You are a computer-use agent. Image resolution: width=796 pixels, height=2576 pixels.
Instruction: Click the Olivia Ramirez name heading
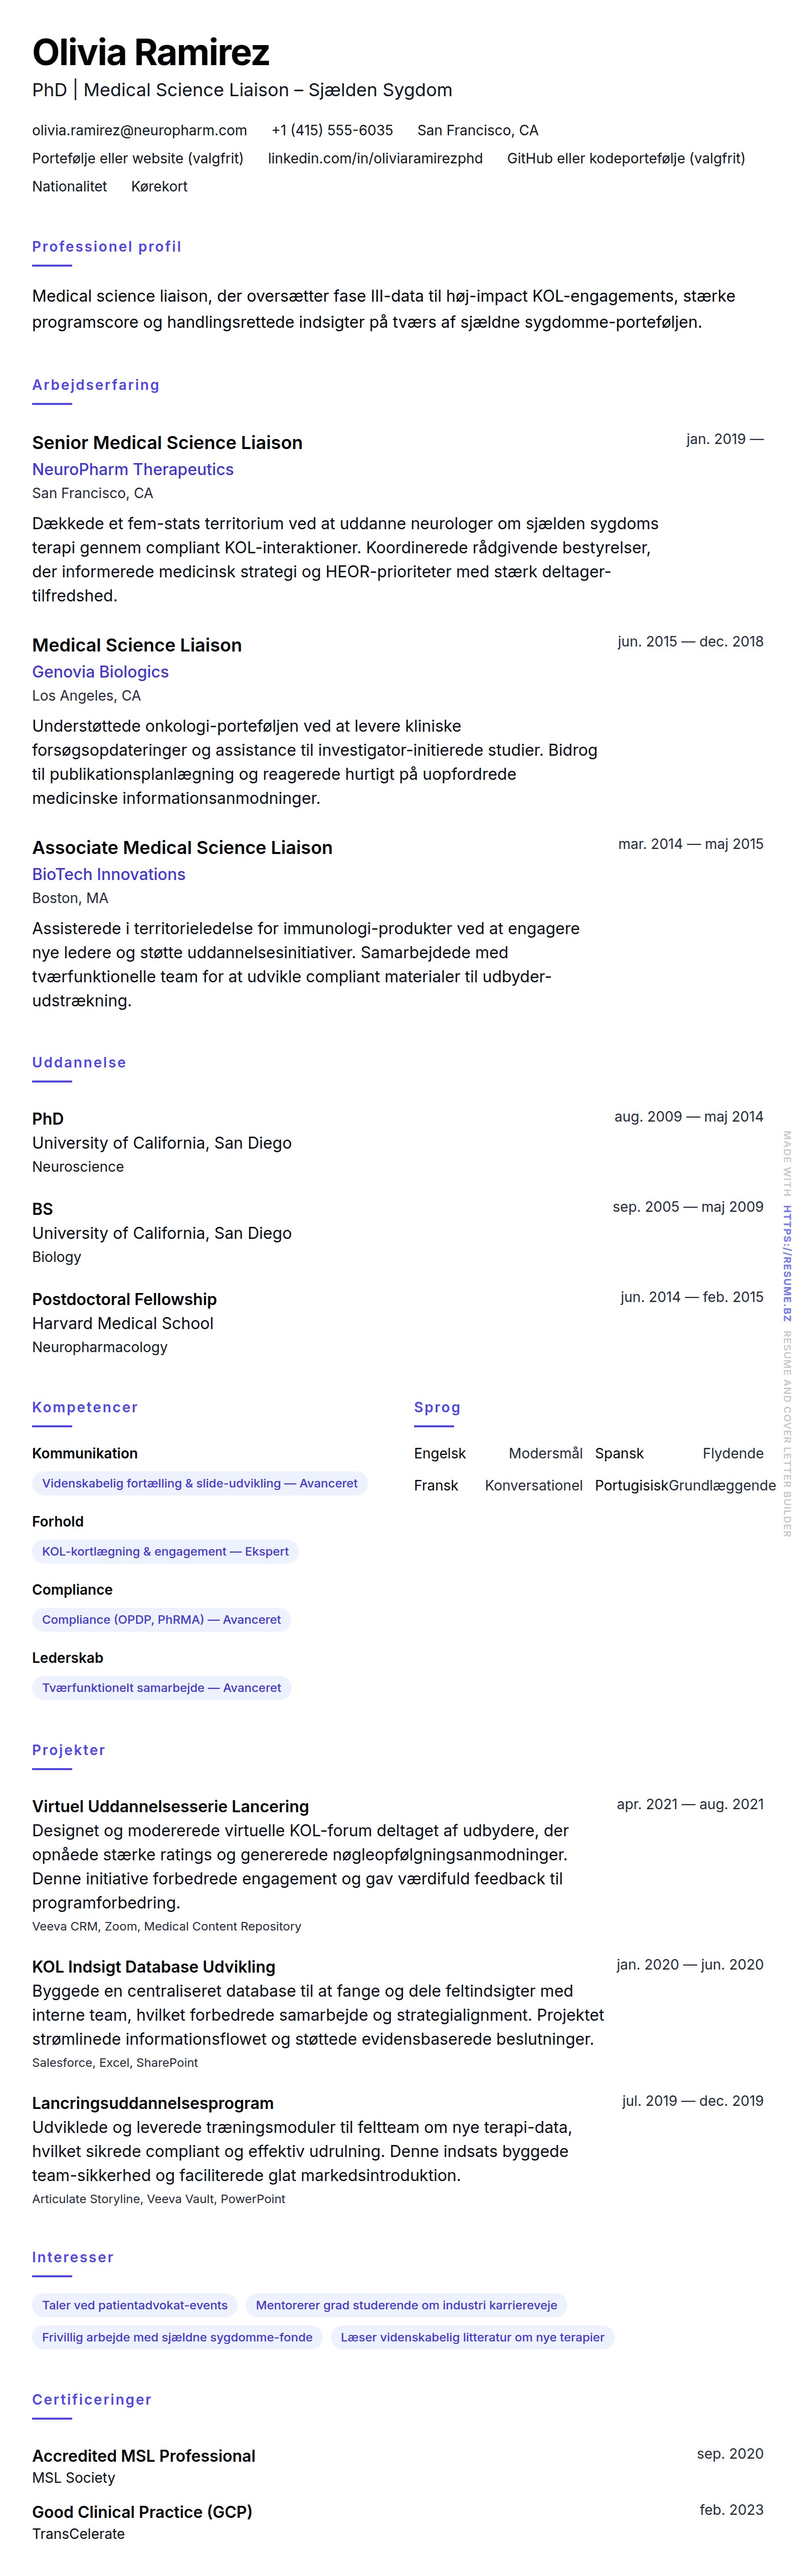pos(151,52)
